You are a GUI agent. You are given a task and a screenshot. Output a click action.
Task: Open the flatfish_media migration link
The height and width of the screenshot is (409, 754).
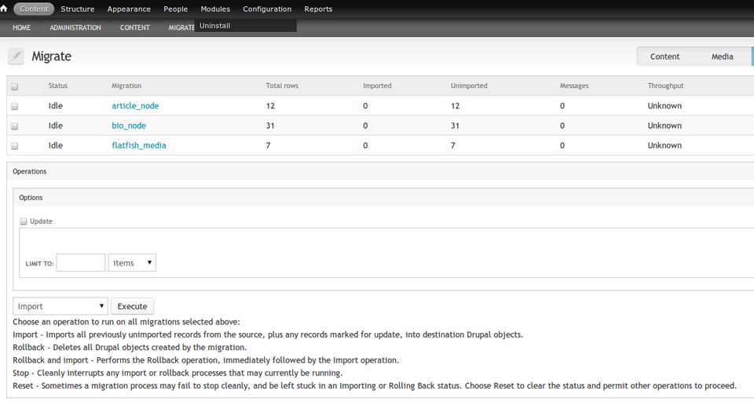coord(139,145)
